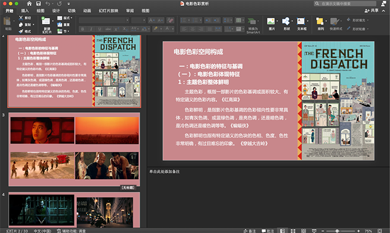Click the Arrange (排列) icon
This screenshot has height=233, width=390.
point(319,21)
